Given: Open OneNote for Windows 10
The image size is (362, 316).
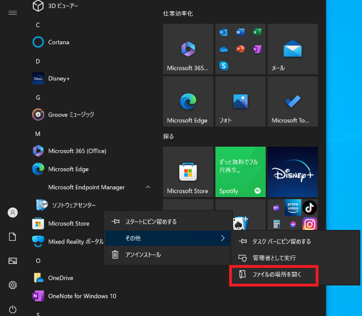Looking at the screenshot, I should point(74,296).
